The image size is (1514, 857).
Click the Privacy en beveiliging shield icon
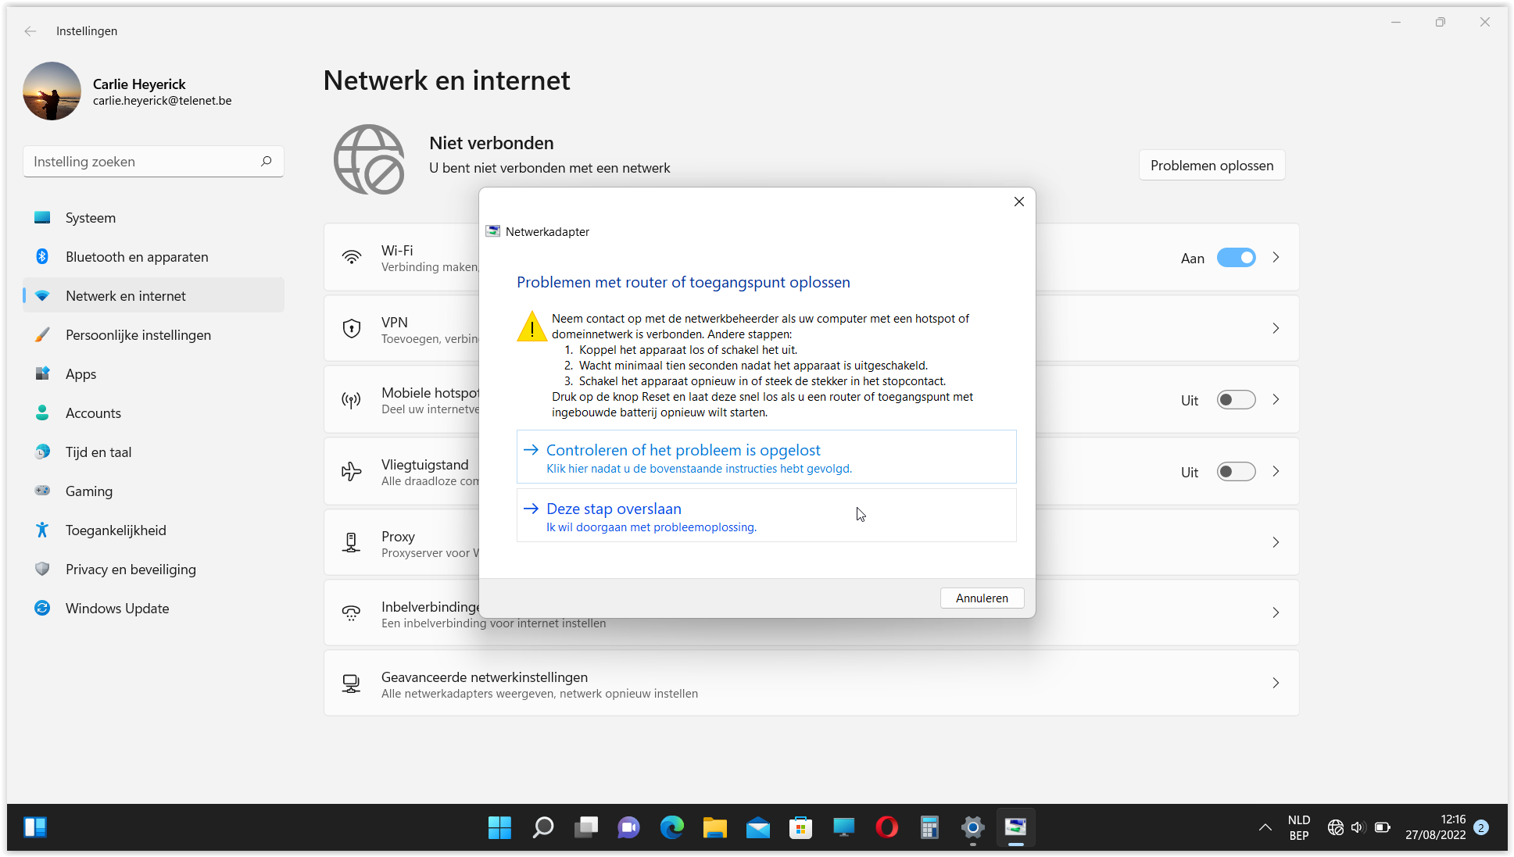pos(42,570)
